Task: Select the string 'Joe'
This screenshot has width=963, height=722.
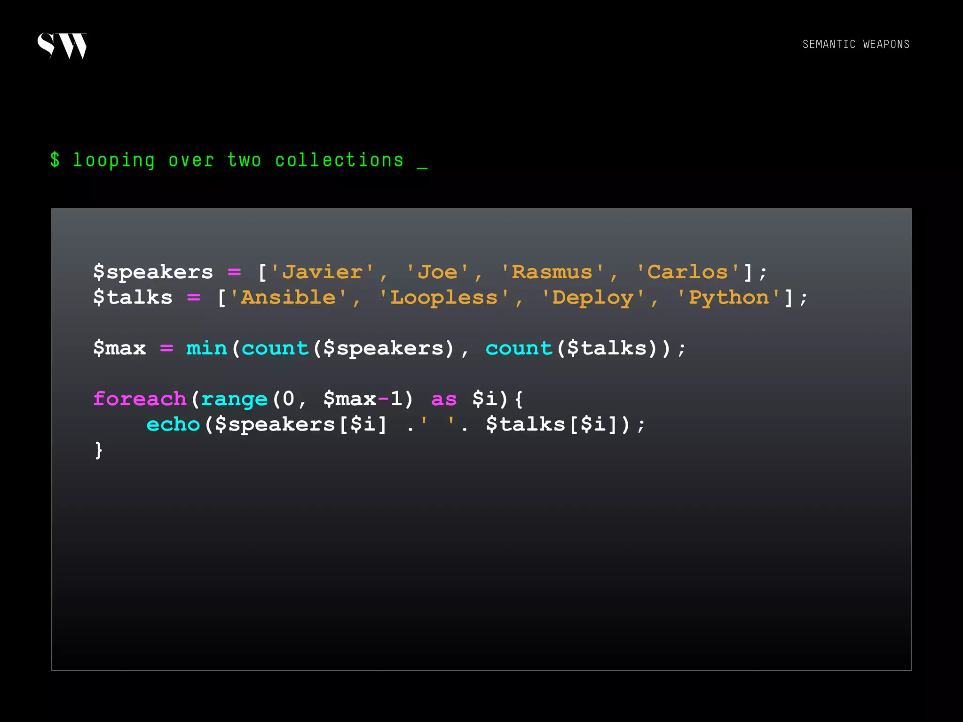Action: [x=437, y=272]
